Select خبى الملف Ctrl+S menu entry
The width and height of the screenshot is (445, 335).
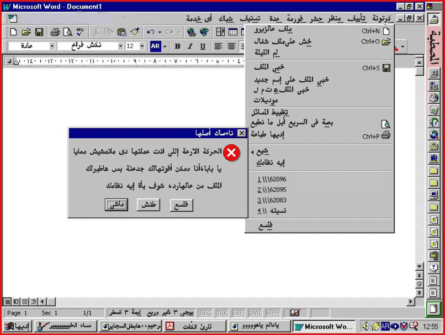pos(320,67)
